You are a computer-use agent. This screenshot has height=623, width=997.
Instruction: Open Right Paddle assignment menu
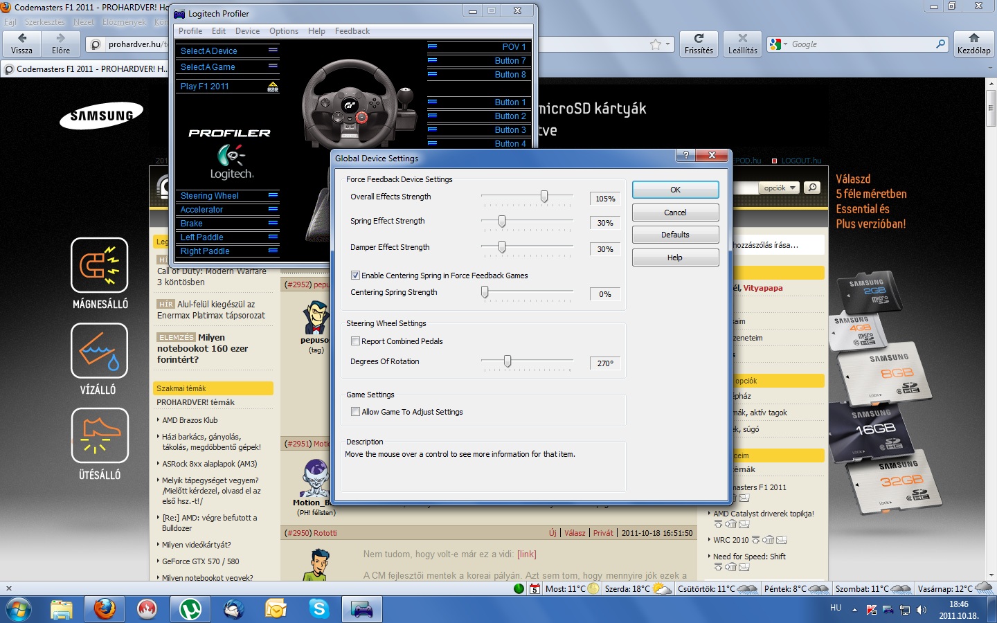click(x=273, y=251)
